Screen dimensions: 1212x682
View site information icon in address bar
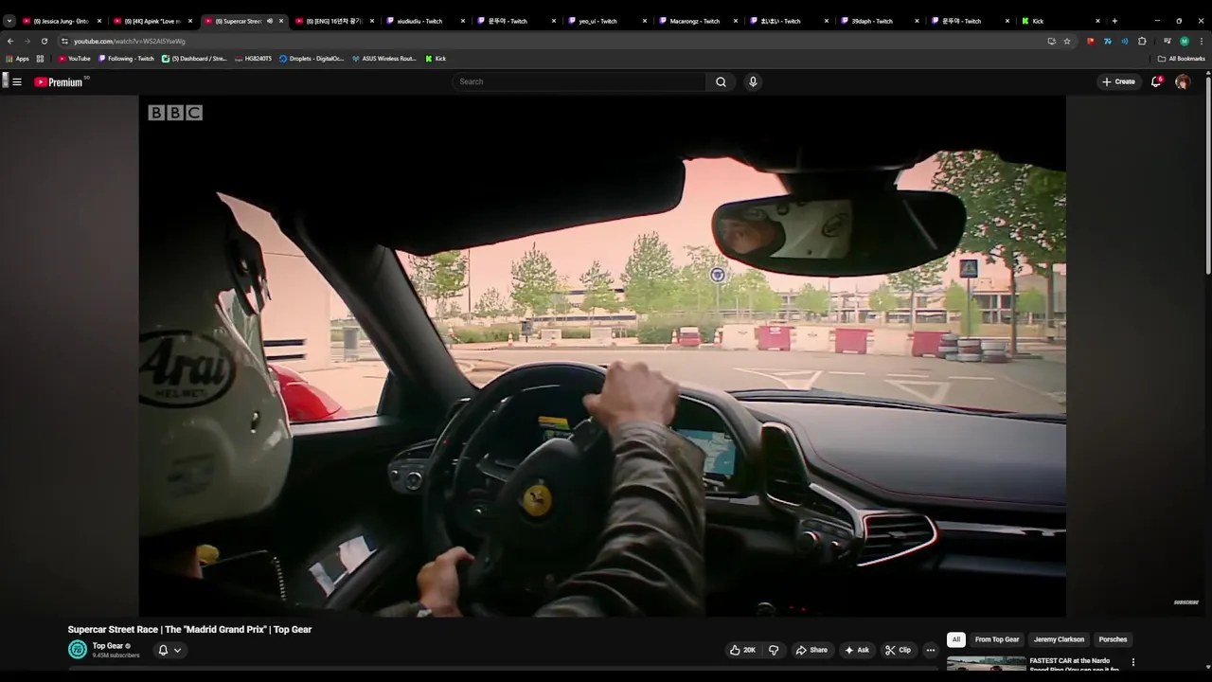coord(64,41)
